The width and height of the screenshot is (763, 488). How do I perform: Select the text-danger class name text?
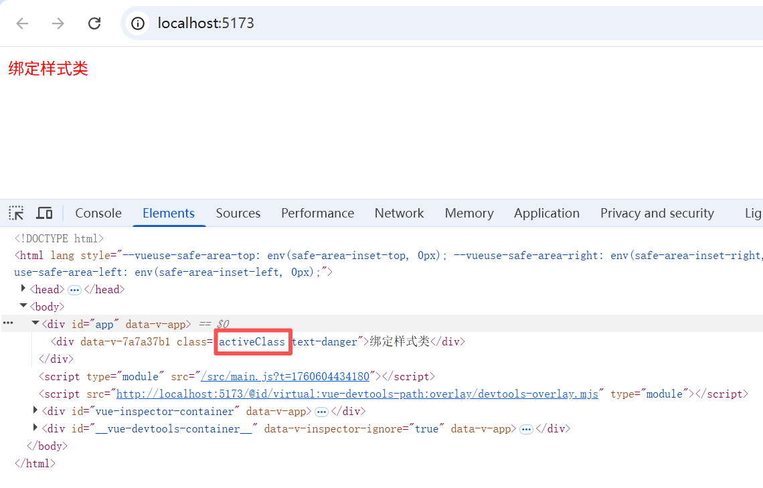[x=325, y=342]
